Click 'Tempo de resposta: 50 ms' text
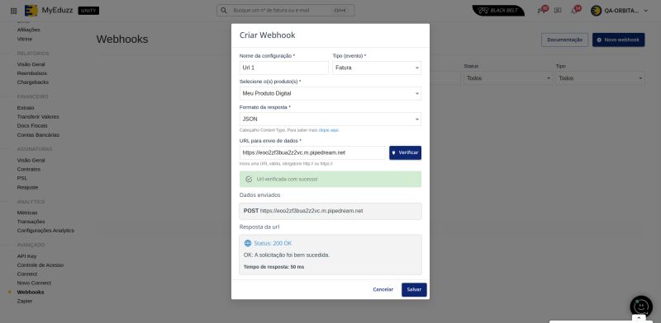The width and height of the screenshot is (661, 323). 273,267
